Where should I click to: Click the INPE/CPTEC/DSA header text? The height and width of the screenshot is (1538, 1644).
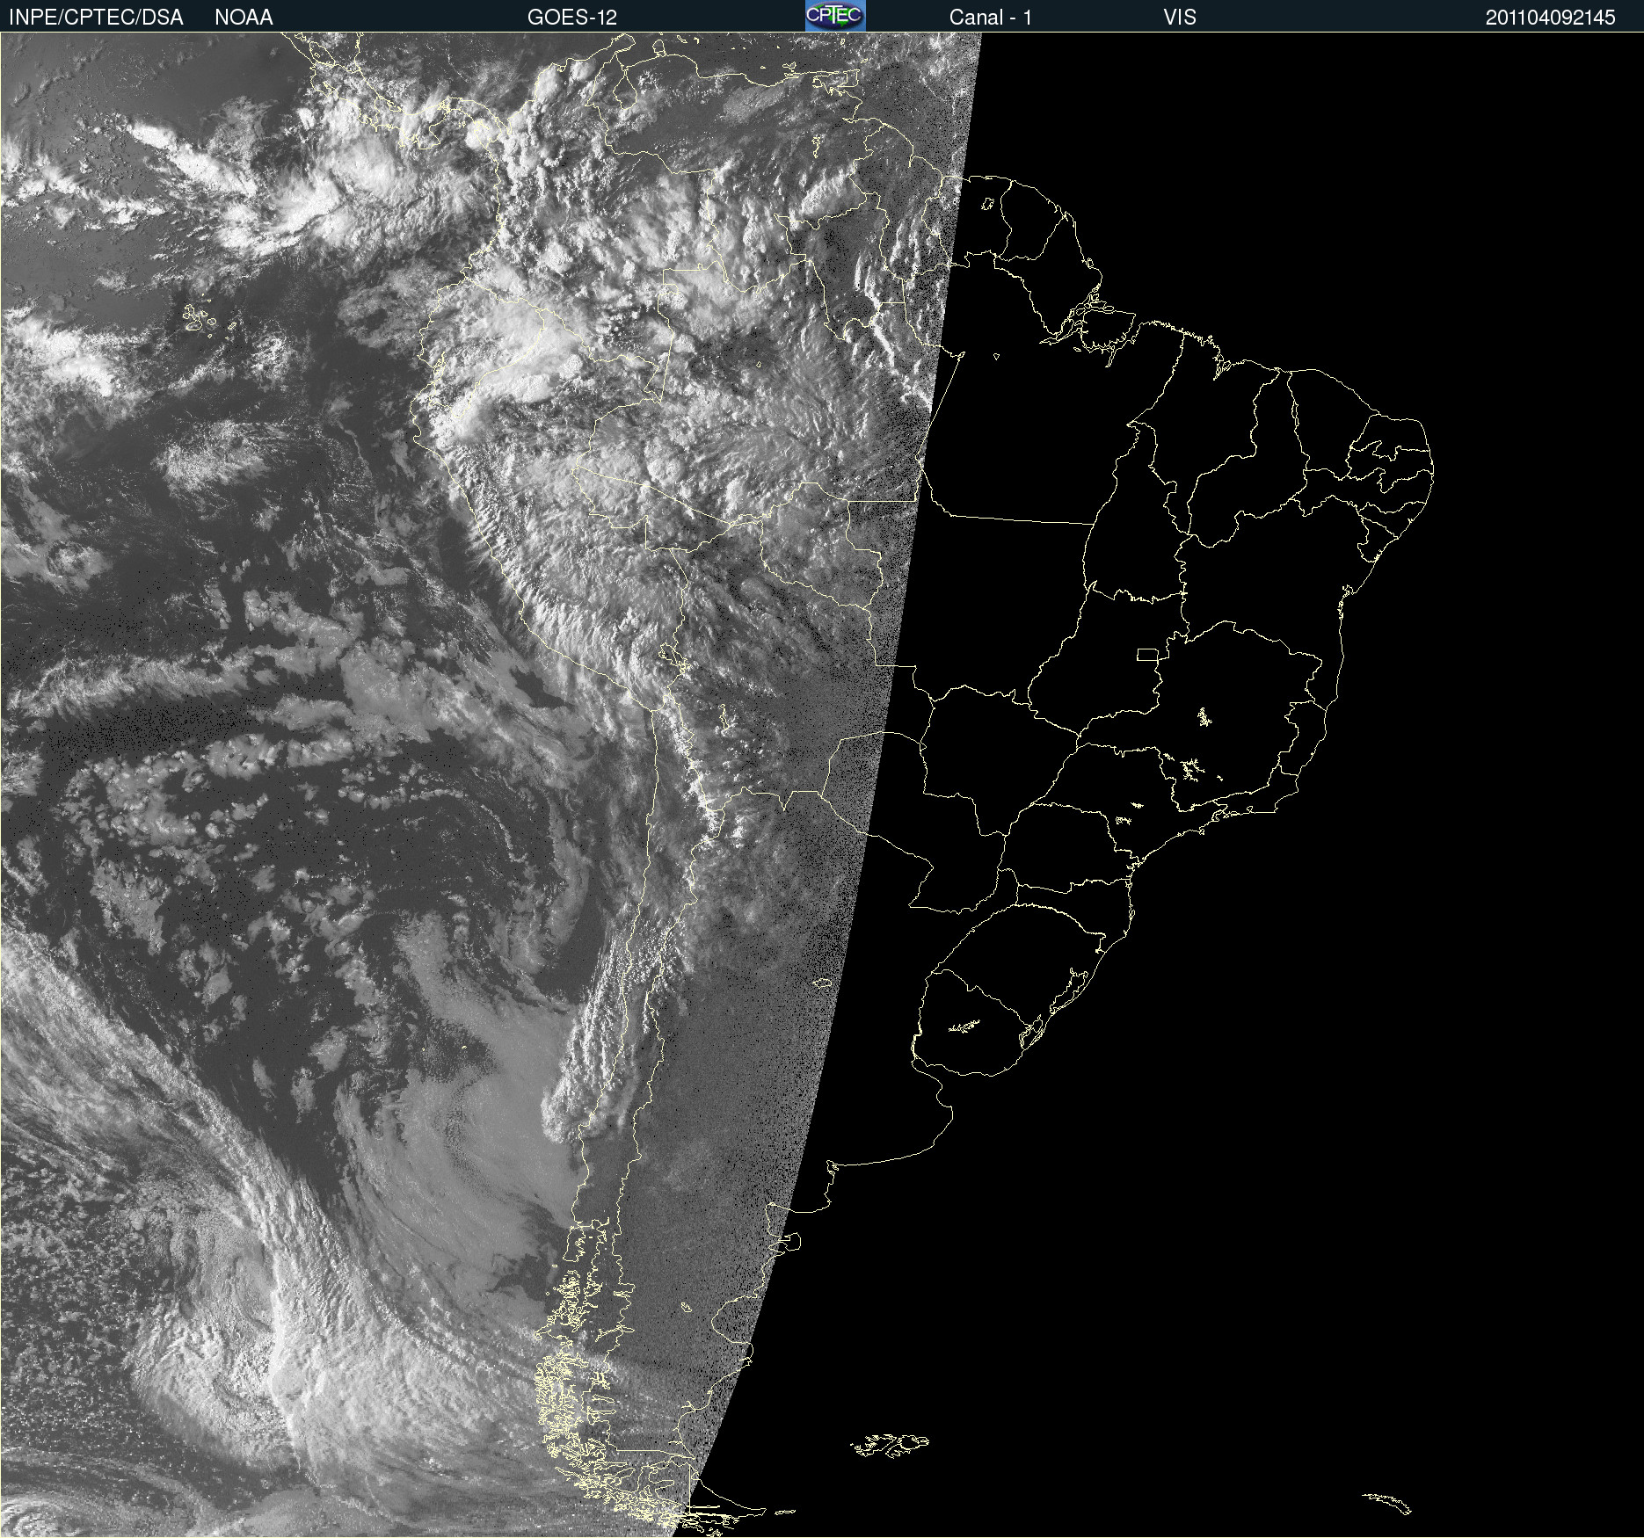pyautogui.click(x=96, y=18)
